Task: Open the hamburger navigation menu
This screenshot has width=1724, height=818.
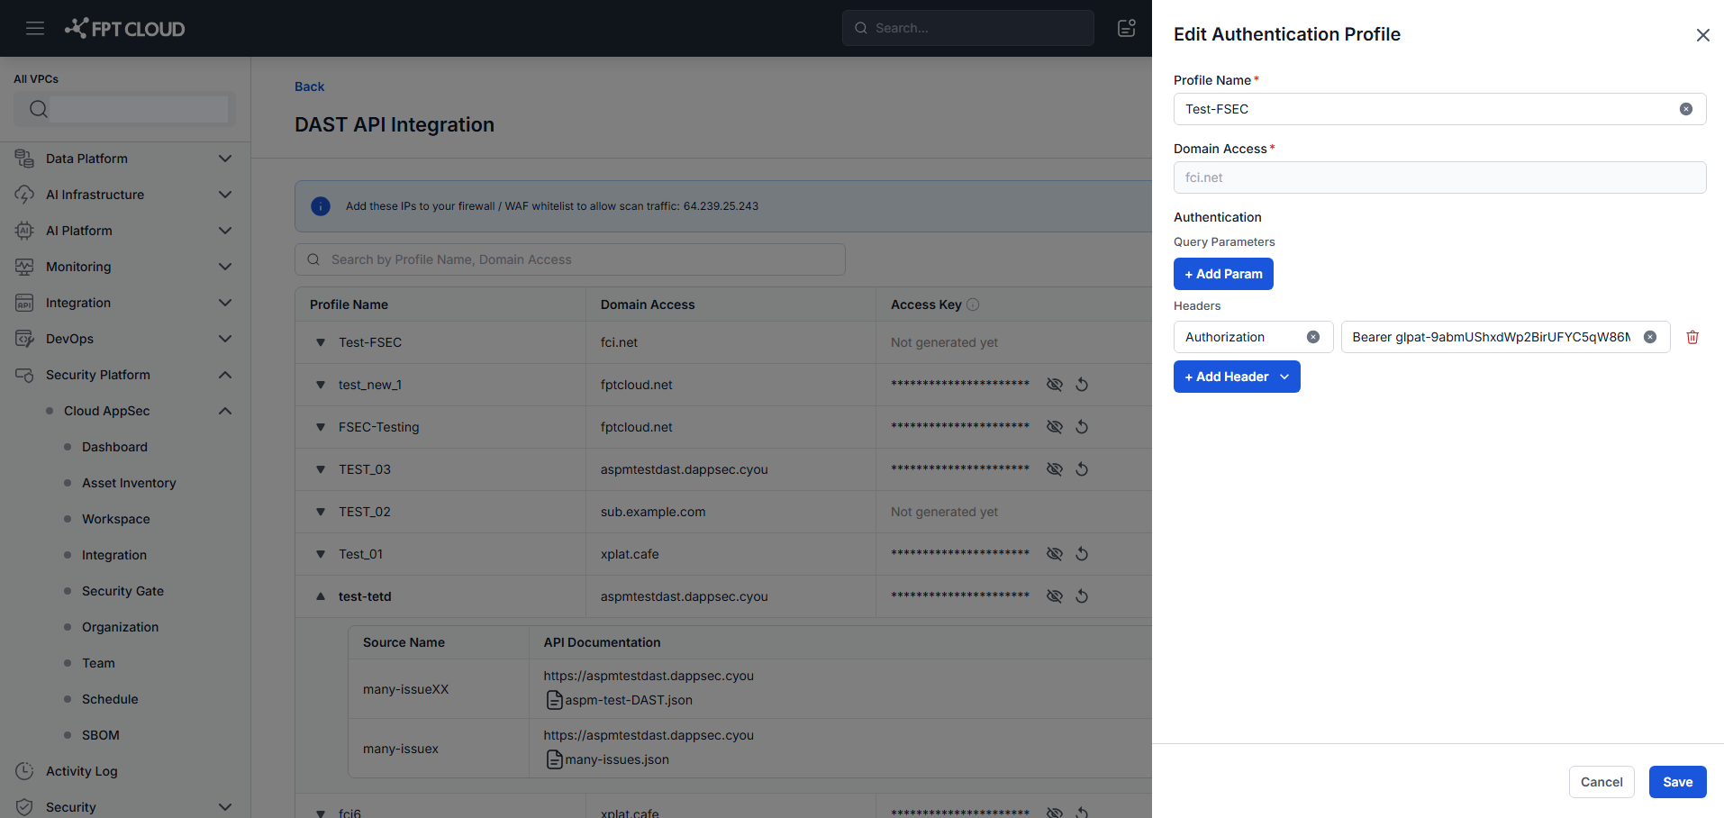Action: [35, 28]
